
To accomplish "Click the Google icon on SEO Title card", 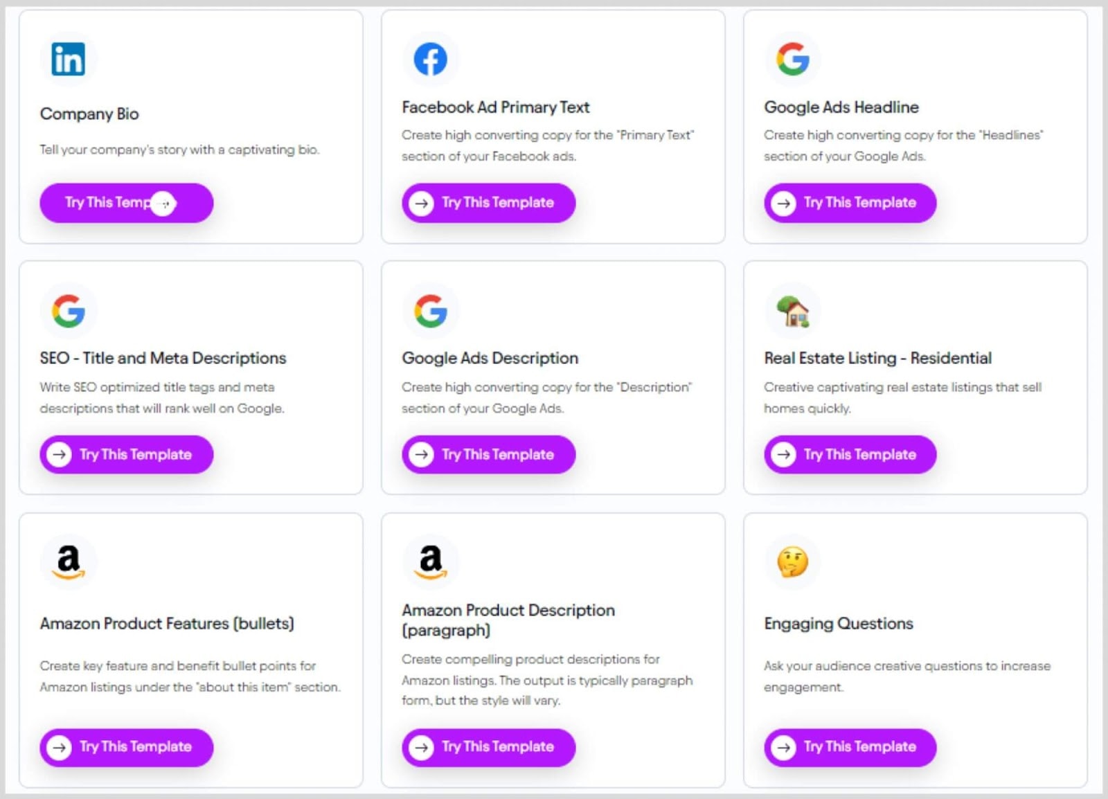I will pyautogui.click(x=69, y=311).
